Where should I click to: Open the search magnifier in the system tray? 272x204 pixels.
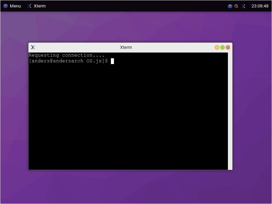[236, 6]
